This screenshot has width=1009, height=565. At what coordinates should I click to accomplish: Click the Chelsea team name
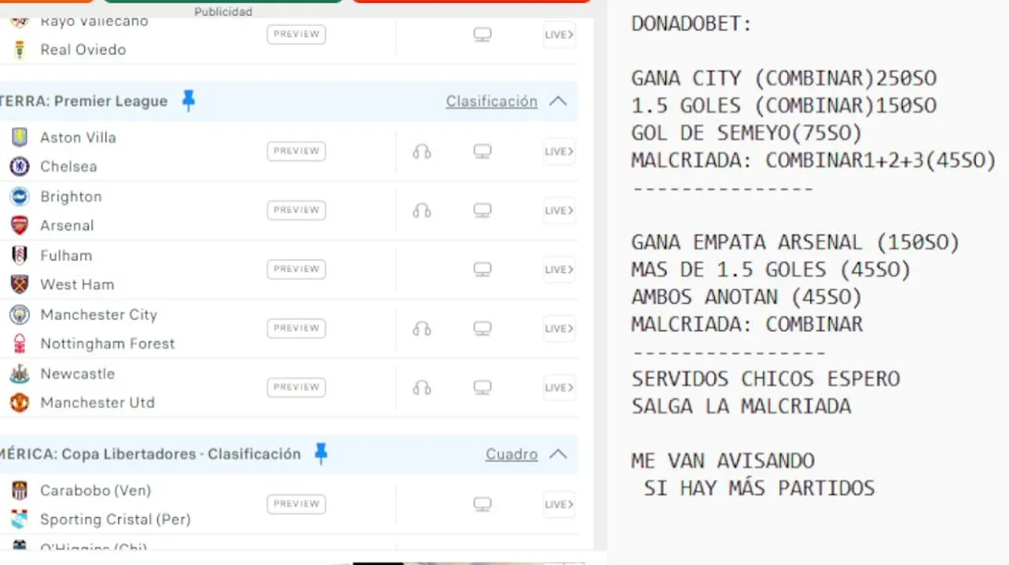coord(69,166)
